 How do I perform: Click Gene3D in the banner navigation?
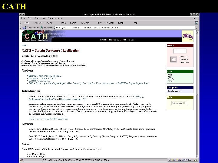(117, 40)
